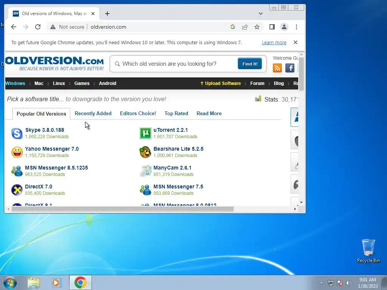Click the Google icon in address bar

233,27
